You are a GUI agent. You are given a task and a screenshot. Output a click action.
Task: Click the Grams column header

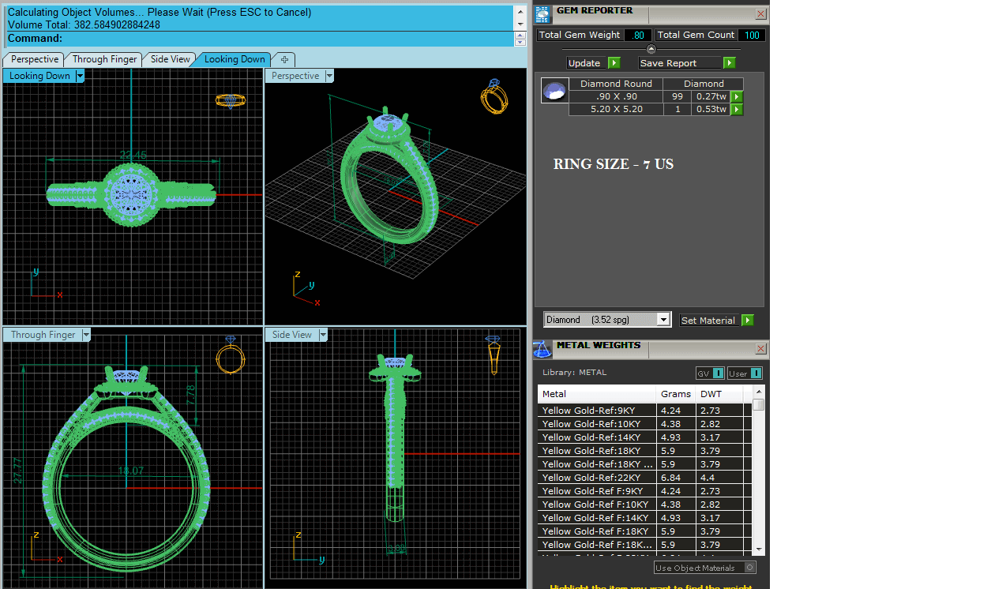[x=676, y=394]
